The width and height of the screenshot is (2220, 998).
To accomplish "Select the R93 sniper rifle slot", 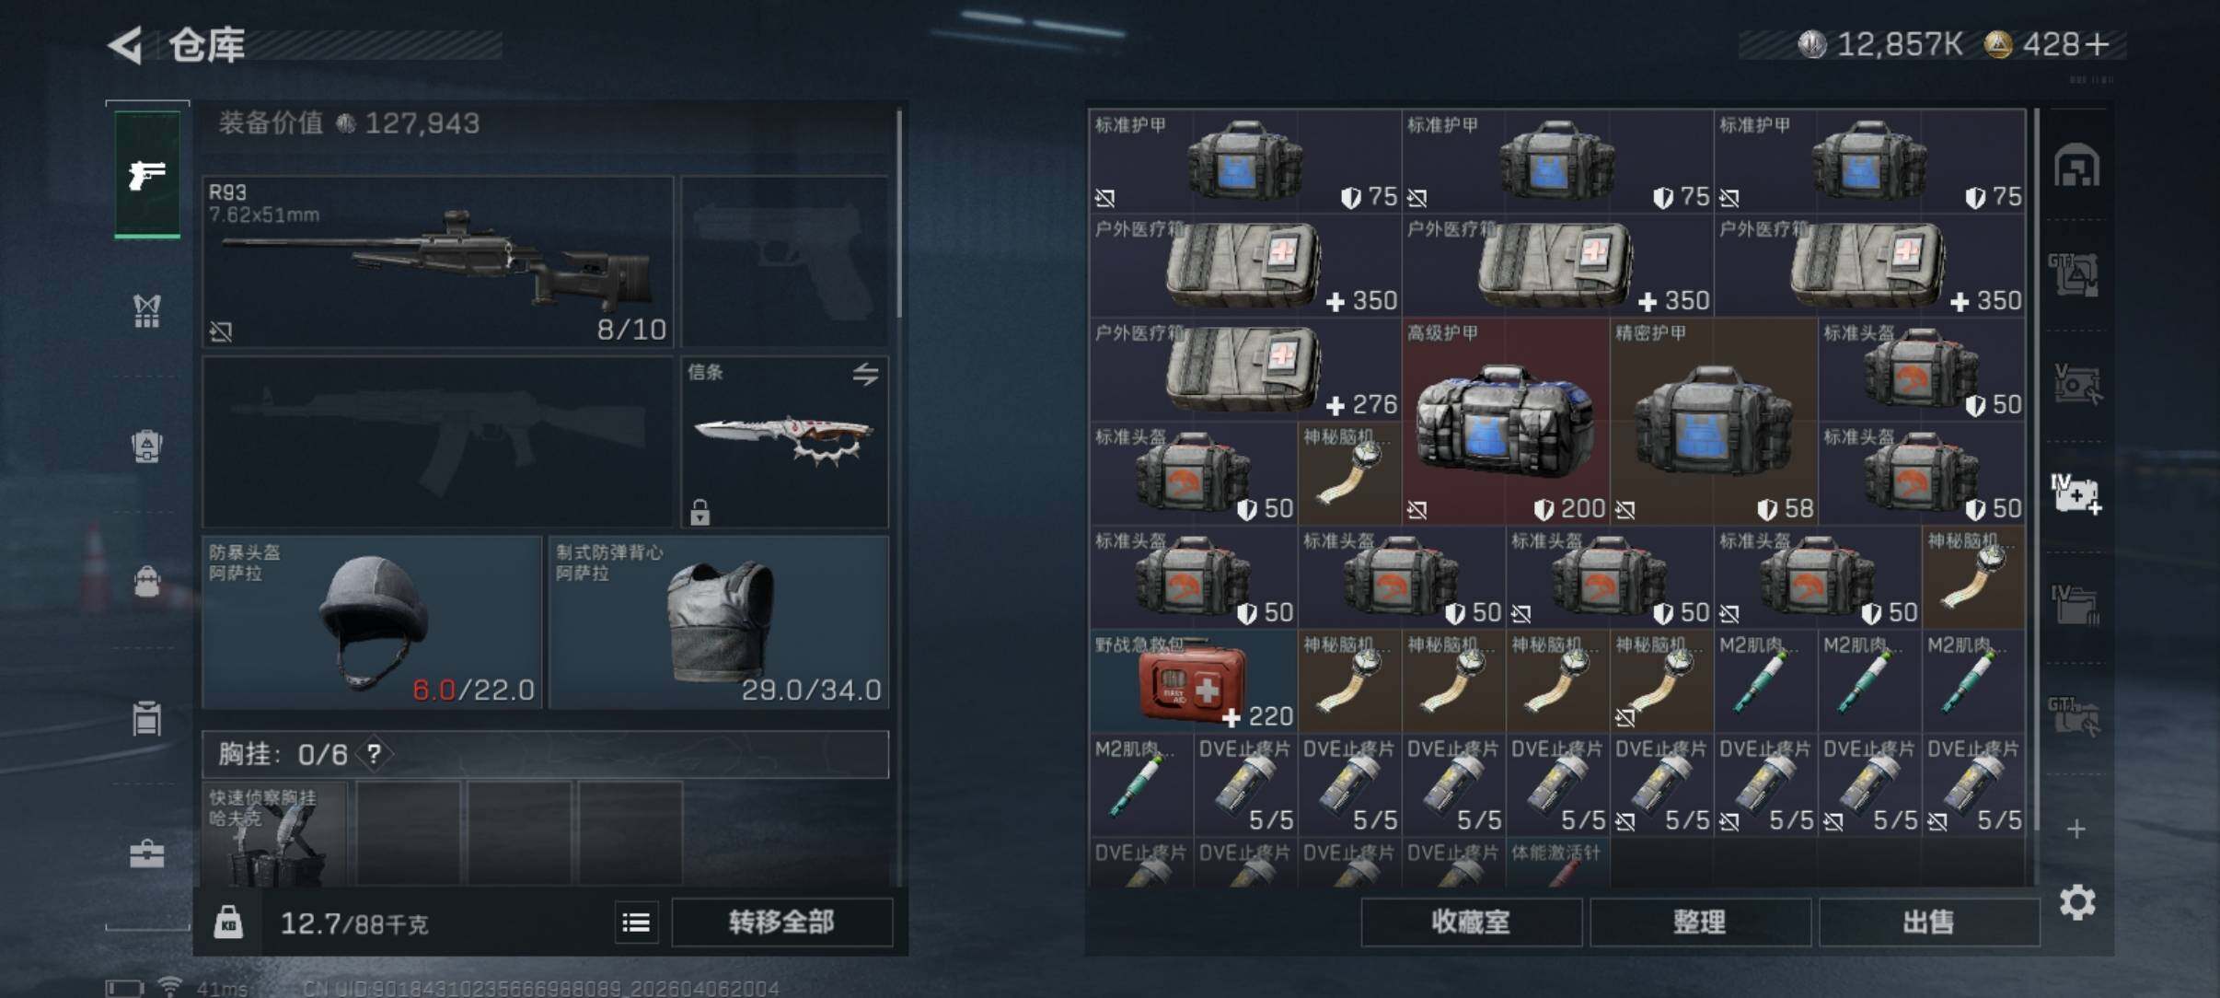I will pos(438,261).
